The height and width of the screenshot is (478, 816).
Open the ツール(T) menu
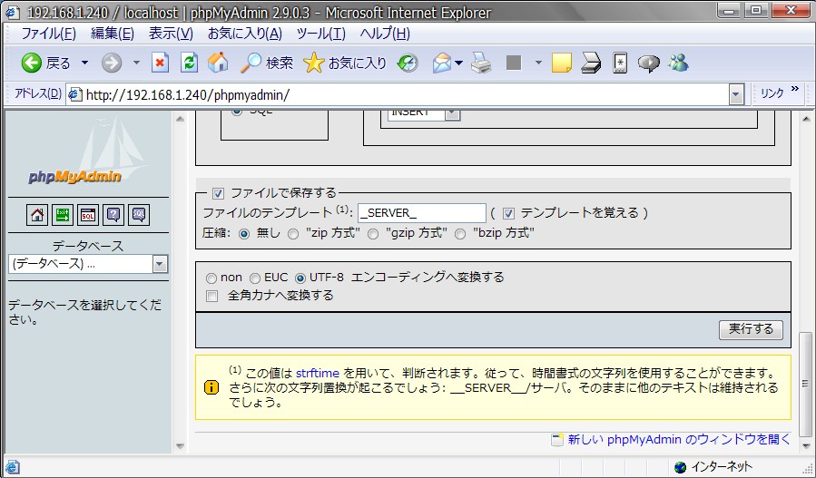[x=320, y=34]
